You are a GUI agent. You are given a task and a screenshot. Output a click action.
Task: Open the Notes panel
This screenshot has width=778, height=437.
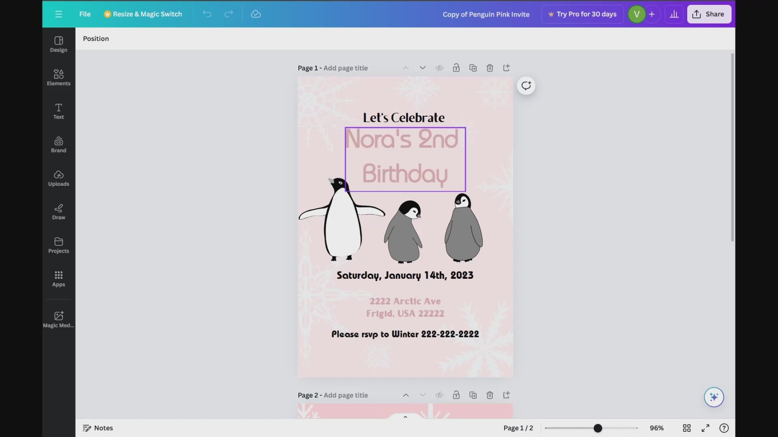[x=98, y=428]
